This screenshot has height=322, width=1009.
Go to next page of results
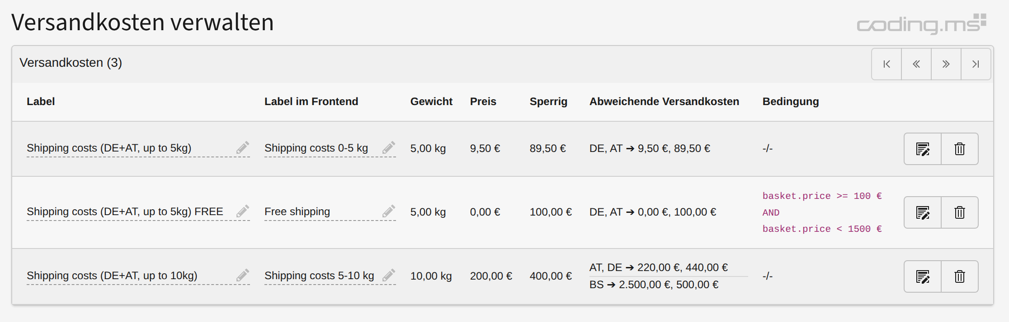tap(946, 64)
